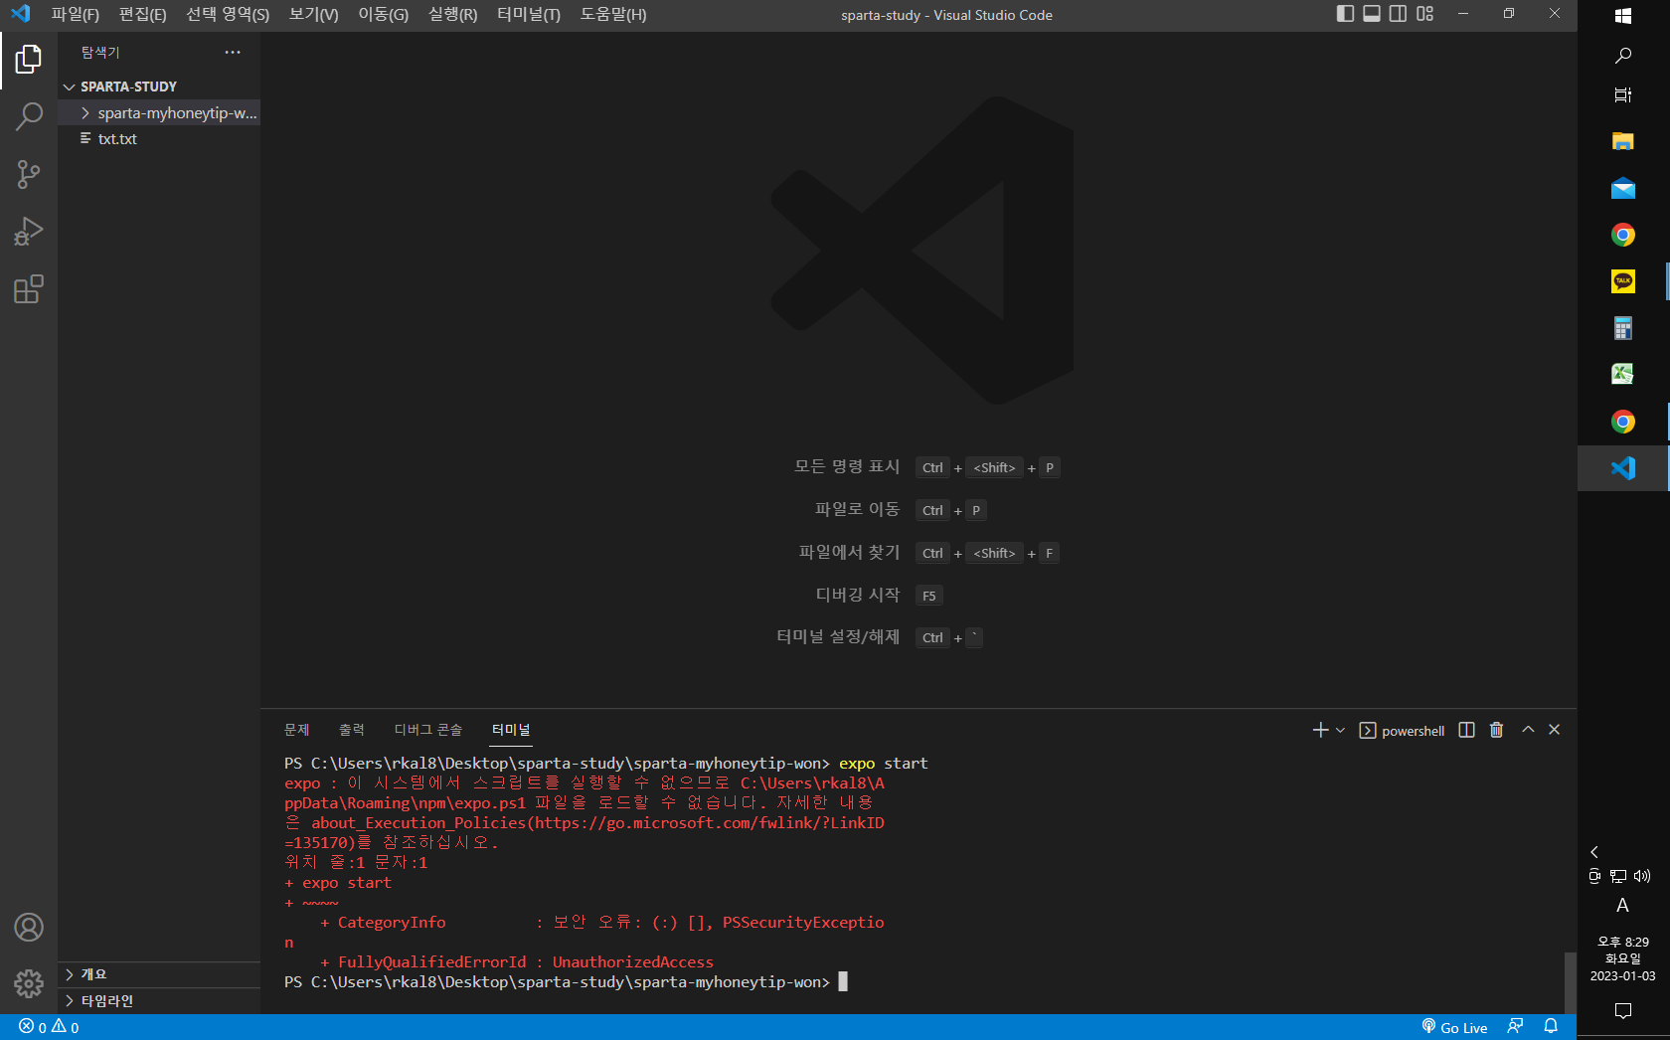Toggle the primary sidebar layout button

click(x=1345, y=14)
